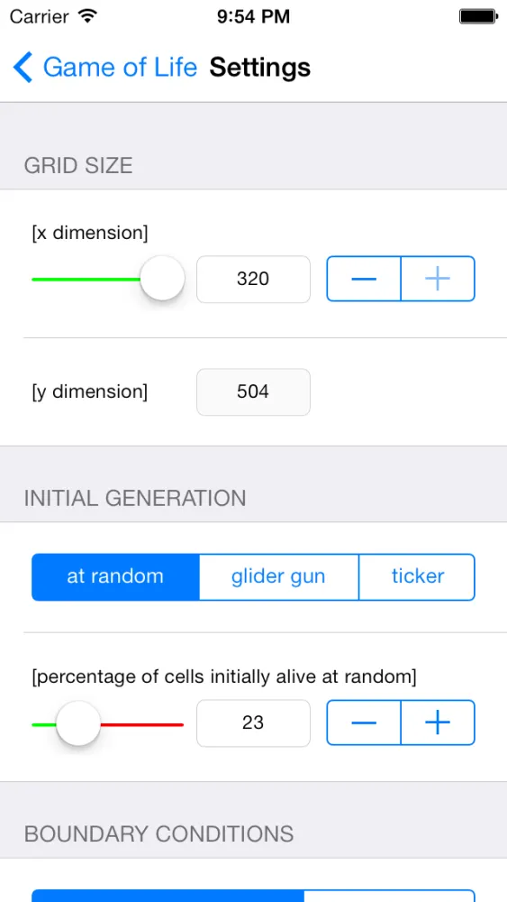507x902 pixels.
Task: Go back to Game of Life
Action: coord(120,68)
